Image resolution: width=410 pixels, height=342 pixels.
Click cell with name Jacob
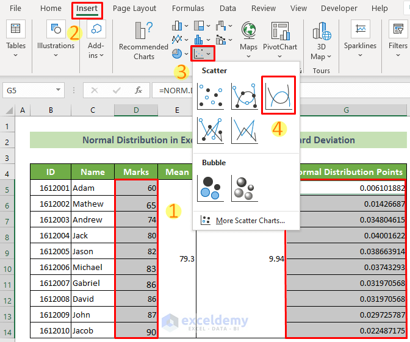click(93, 330)
